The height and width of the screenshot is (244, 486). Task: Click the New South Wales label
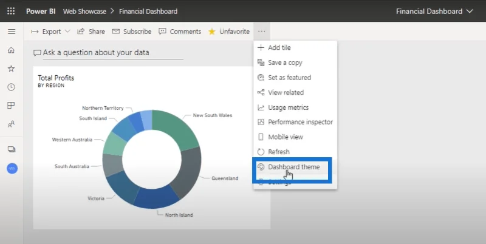pos(212,115)
